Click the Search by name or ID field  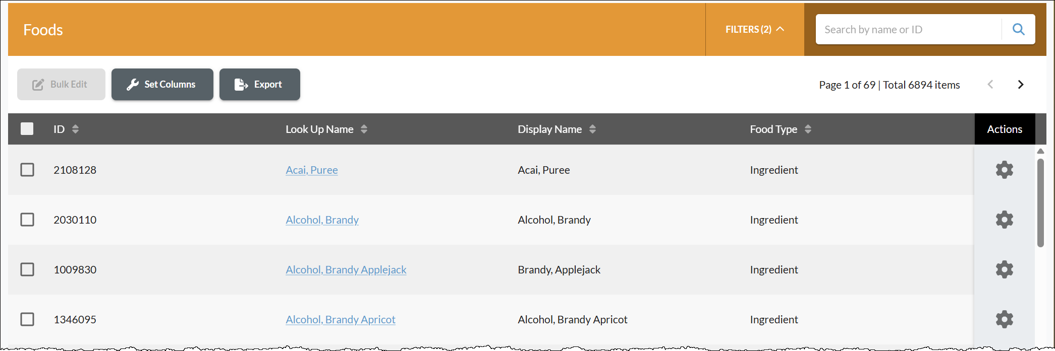coord(908,29)
